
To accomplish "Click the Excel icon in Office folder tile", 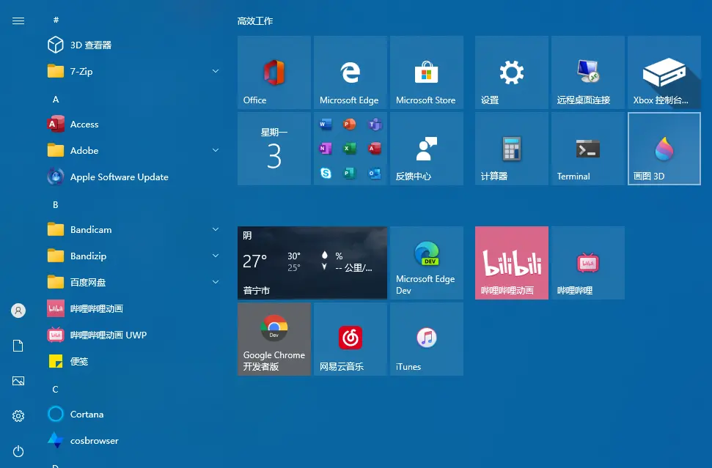I will [x=350, y=148].
